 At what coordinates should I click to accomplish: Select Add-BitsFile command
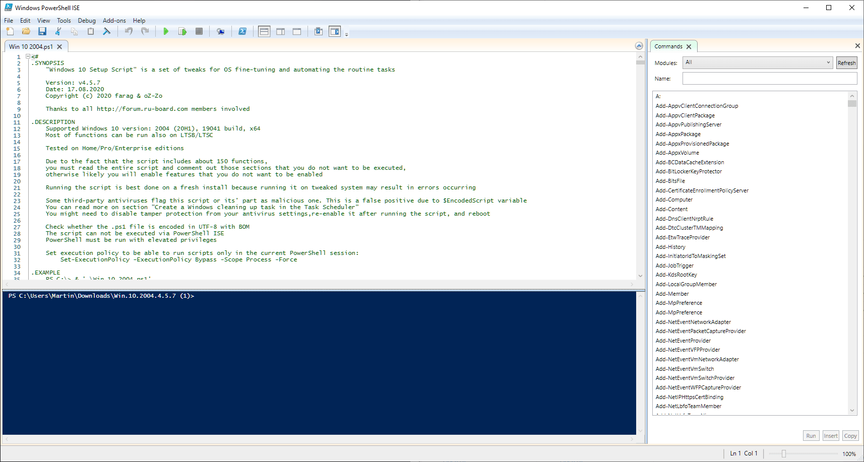(670, 181)
